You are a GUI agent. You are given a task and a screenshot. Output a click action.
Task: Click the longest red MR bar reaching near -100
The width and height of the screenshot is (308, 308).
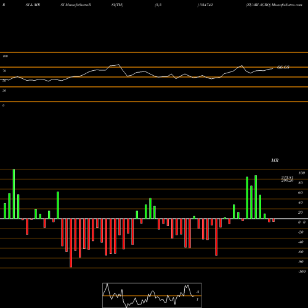[x=71, y=243]
